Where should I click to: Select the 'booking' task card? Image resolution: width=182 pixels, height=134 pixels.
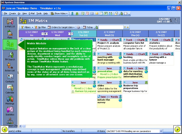click(135, 59)
